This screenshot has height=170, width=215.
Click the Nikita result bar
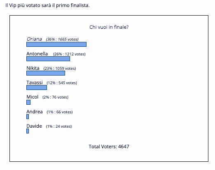(46, 73)
